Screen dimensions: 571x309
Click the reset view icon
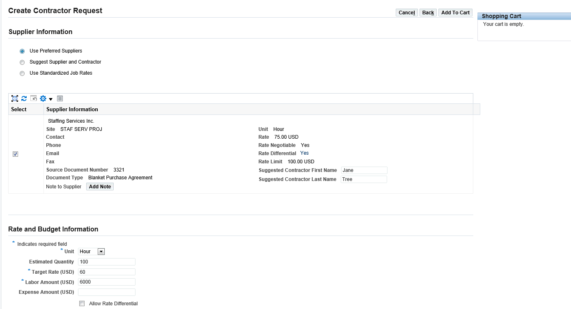(x=34, y=98)
